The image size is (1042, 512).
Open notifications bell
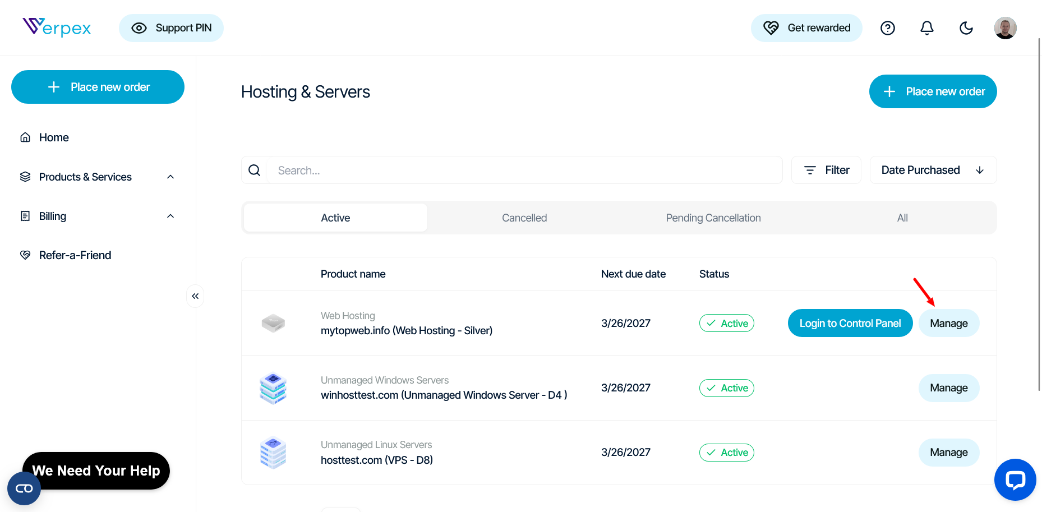[x=927, y=28]
